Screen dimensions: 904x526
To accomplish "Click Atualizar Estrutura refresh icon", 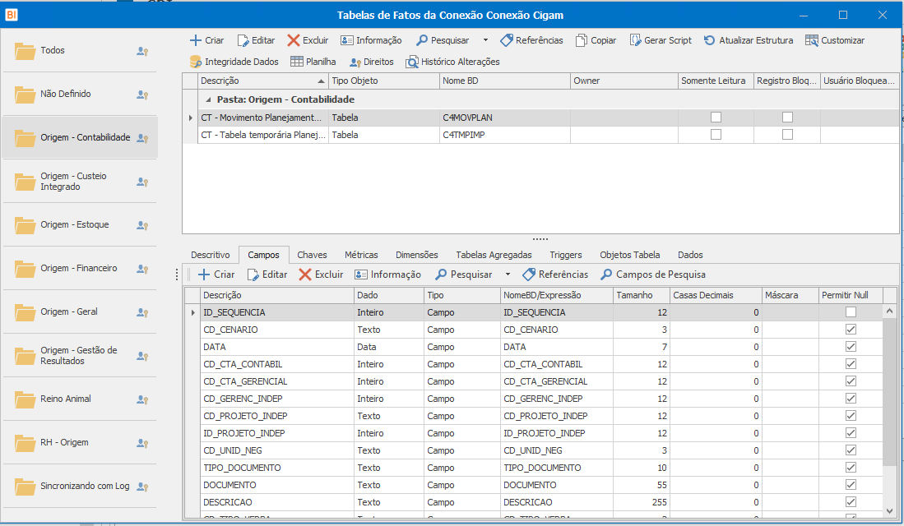I will 709,40.
